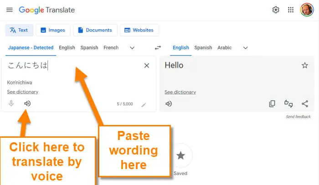Switch to Documents translation tab
Image resolution: width=319 pixels, height=185 pixels.
click(95, 30)
